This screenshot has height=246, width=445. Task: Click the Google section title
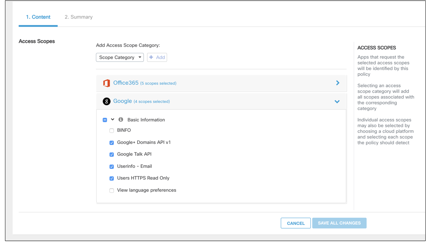[x=123, y=101]
